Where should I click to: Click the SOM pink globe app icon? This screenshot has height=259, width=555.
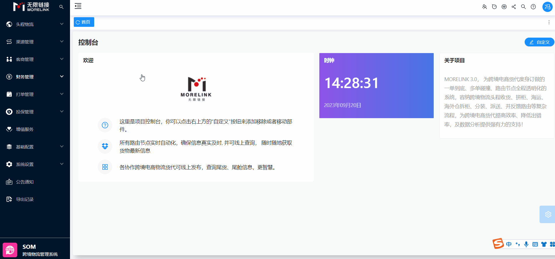[10, 250]
